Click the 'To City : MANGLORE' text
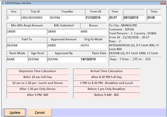 123,25
